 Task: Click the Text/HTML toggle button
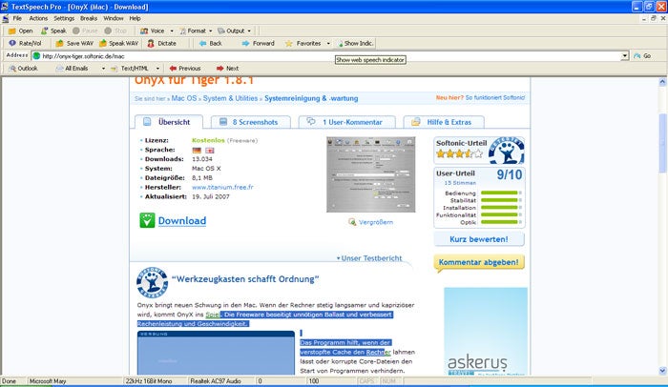tap(130, 68)
